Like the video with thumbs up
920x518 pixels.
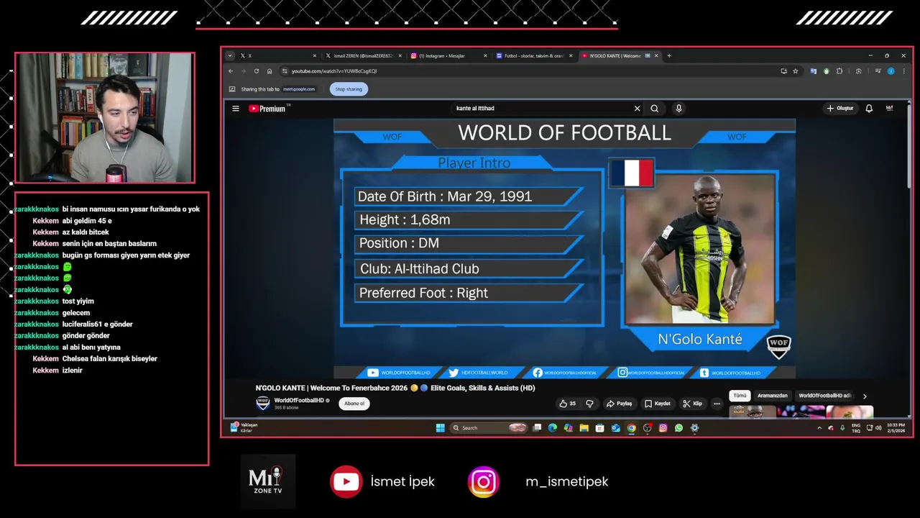point(568,404)
